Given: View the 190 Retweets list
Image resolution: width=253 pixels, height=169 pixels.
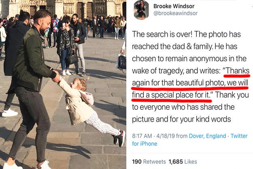Looking at the screenshot, I should 149,162.
